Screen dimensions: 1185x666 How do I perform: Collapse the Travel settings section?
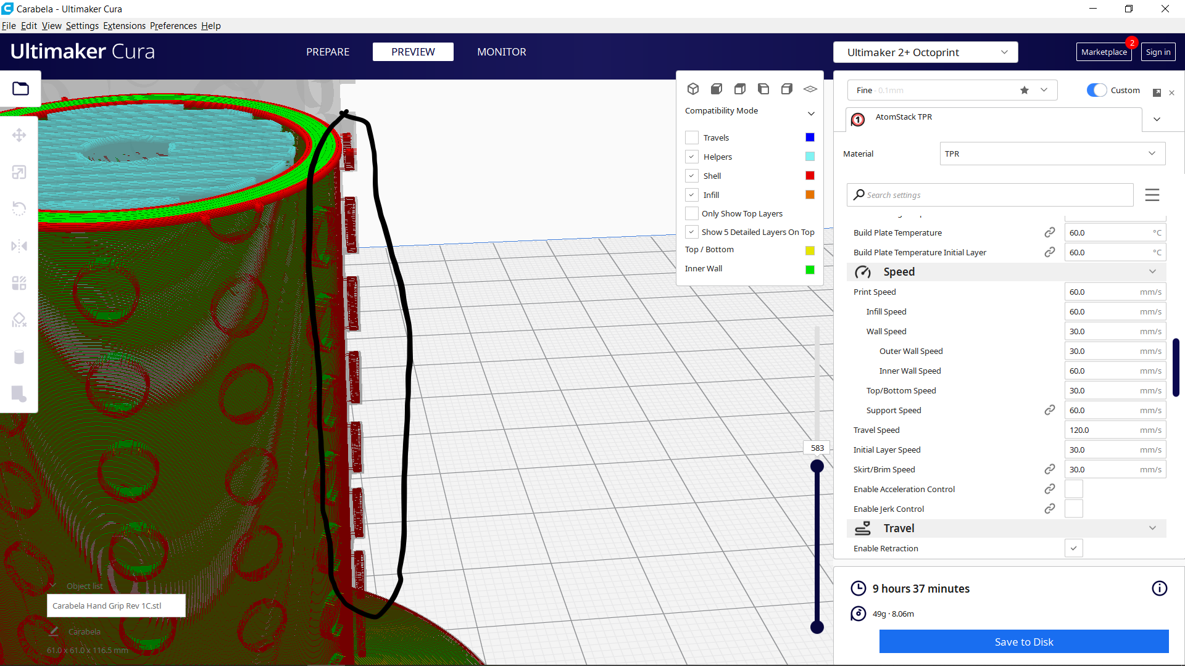(x=1007, y=528)
